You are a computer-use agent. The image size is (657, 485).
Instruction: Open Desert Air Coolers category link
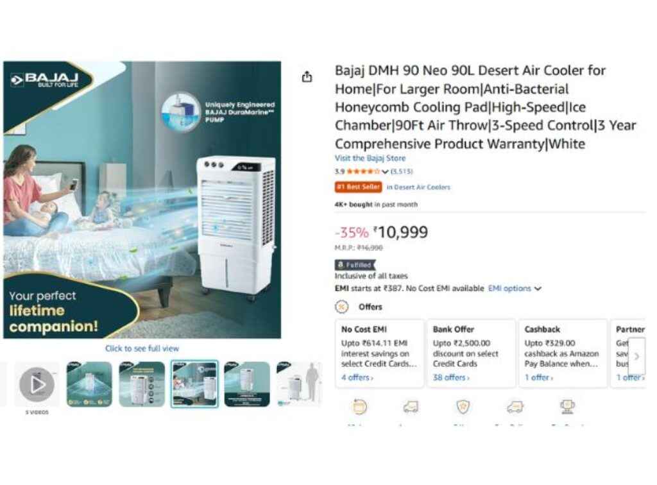click(418, 187)
